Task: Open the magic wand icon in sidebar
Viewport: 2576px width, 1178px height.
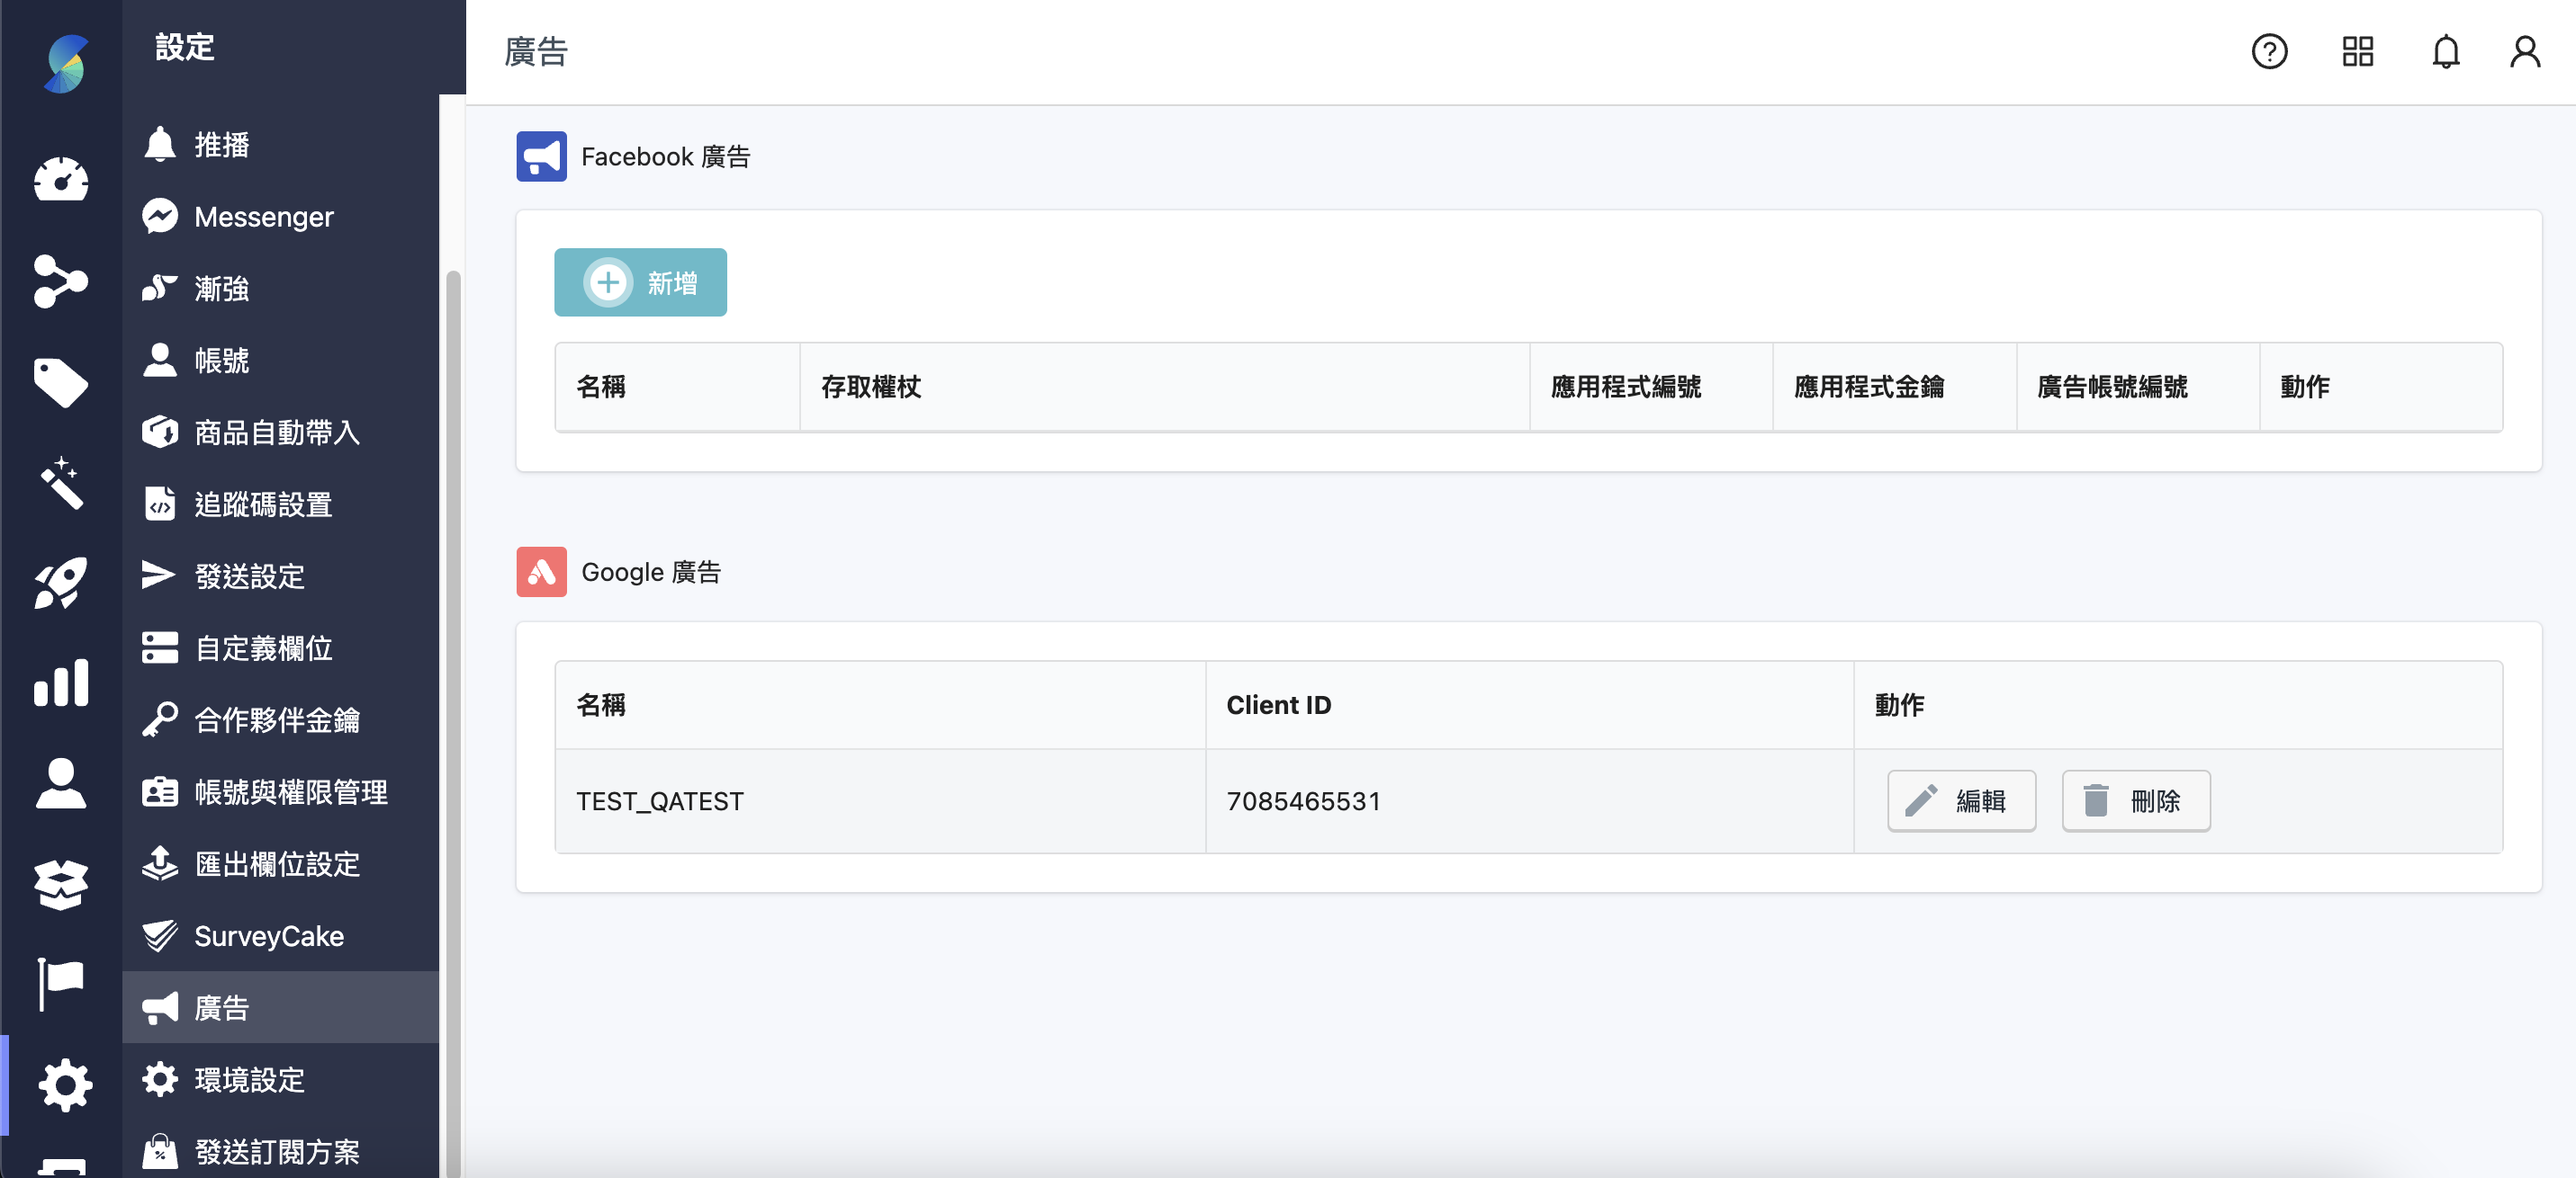Action: pos(61,484)
